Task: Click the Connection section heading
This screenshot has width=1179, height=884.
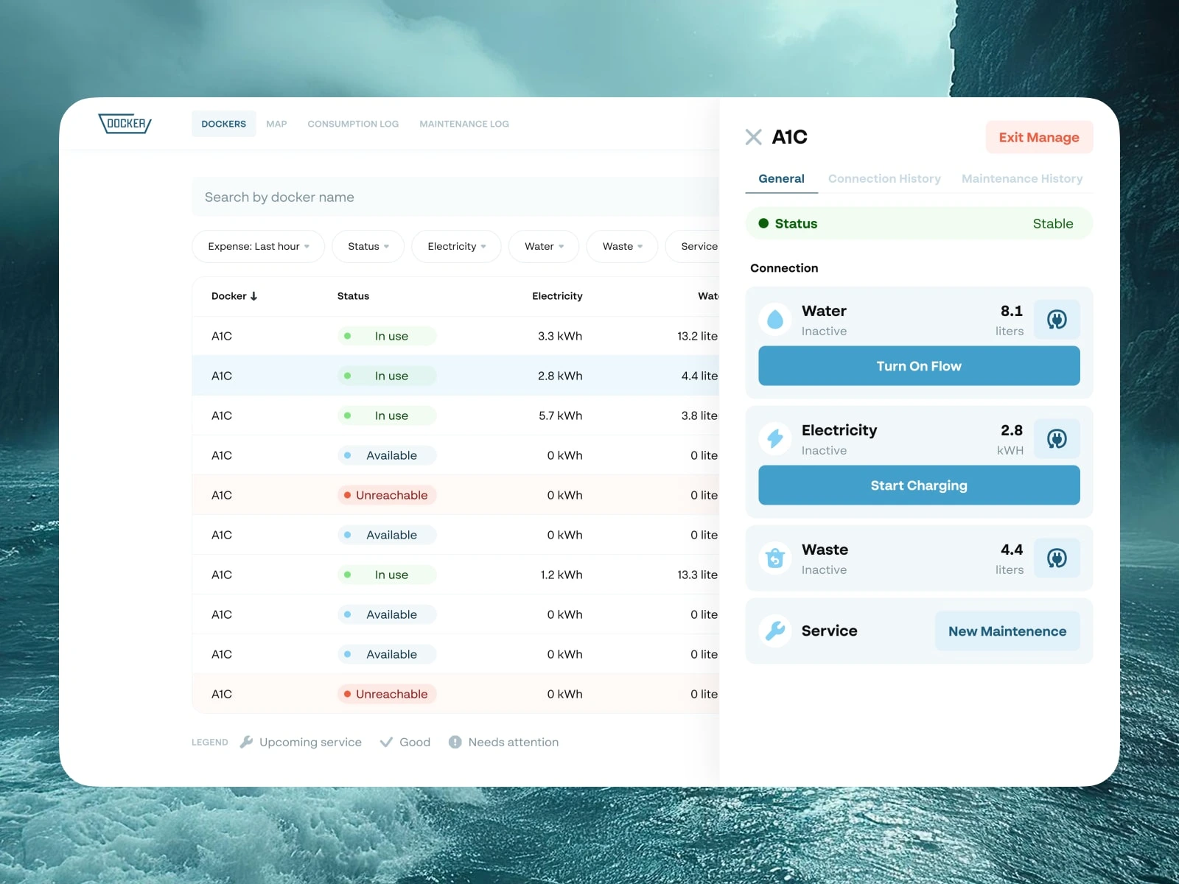Action: [x=784, y=268]
